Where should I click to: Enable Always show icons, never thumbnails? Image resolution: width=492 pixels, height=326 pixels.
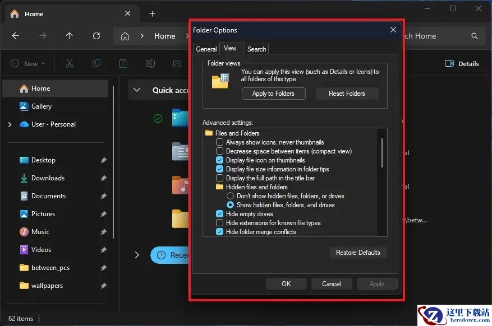(x=220, y=142)
